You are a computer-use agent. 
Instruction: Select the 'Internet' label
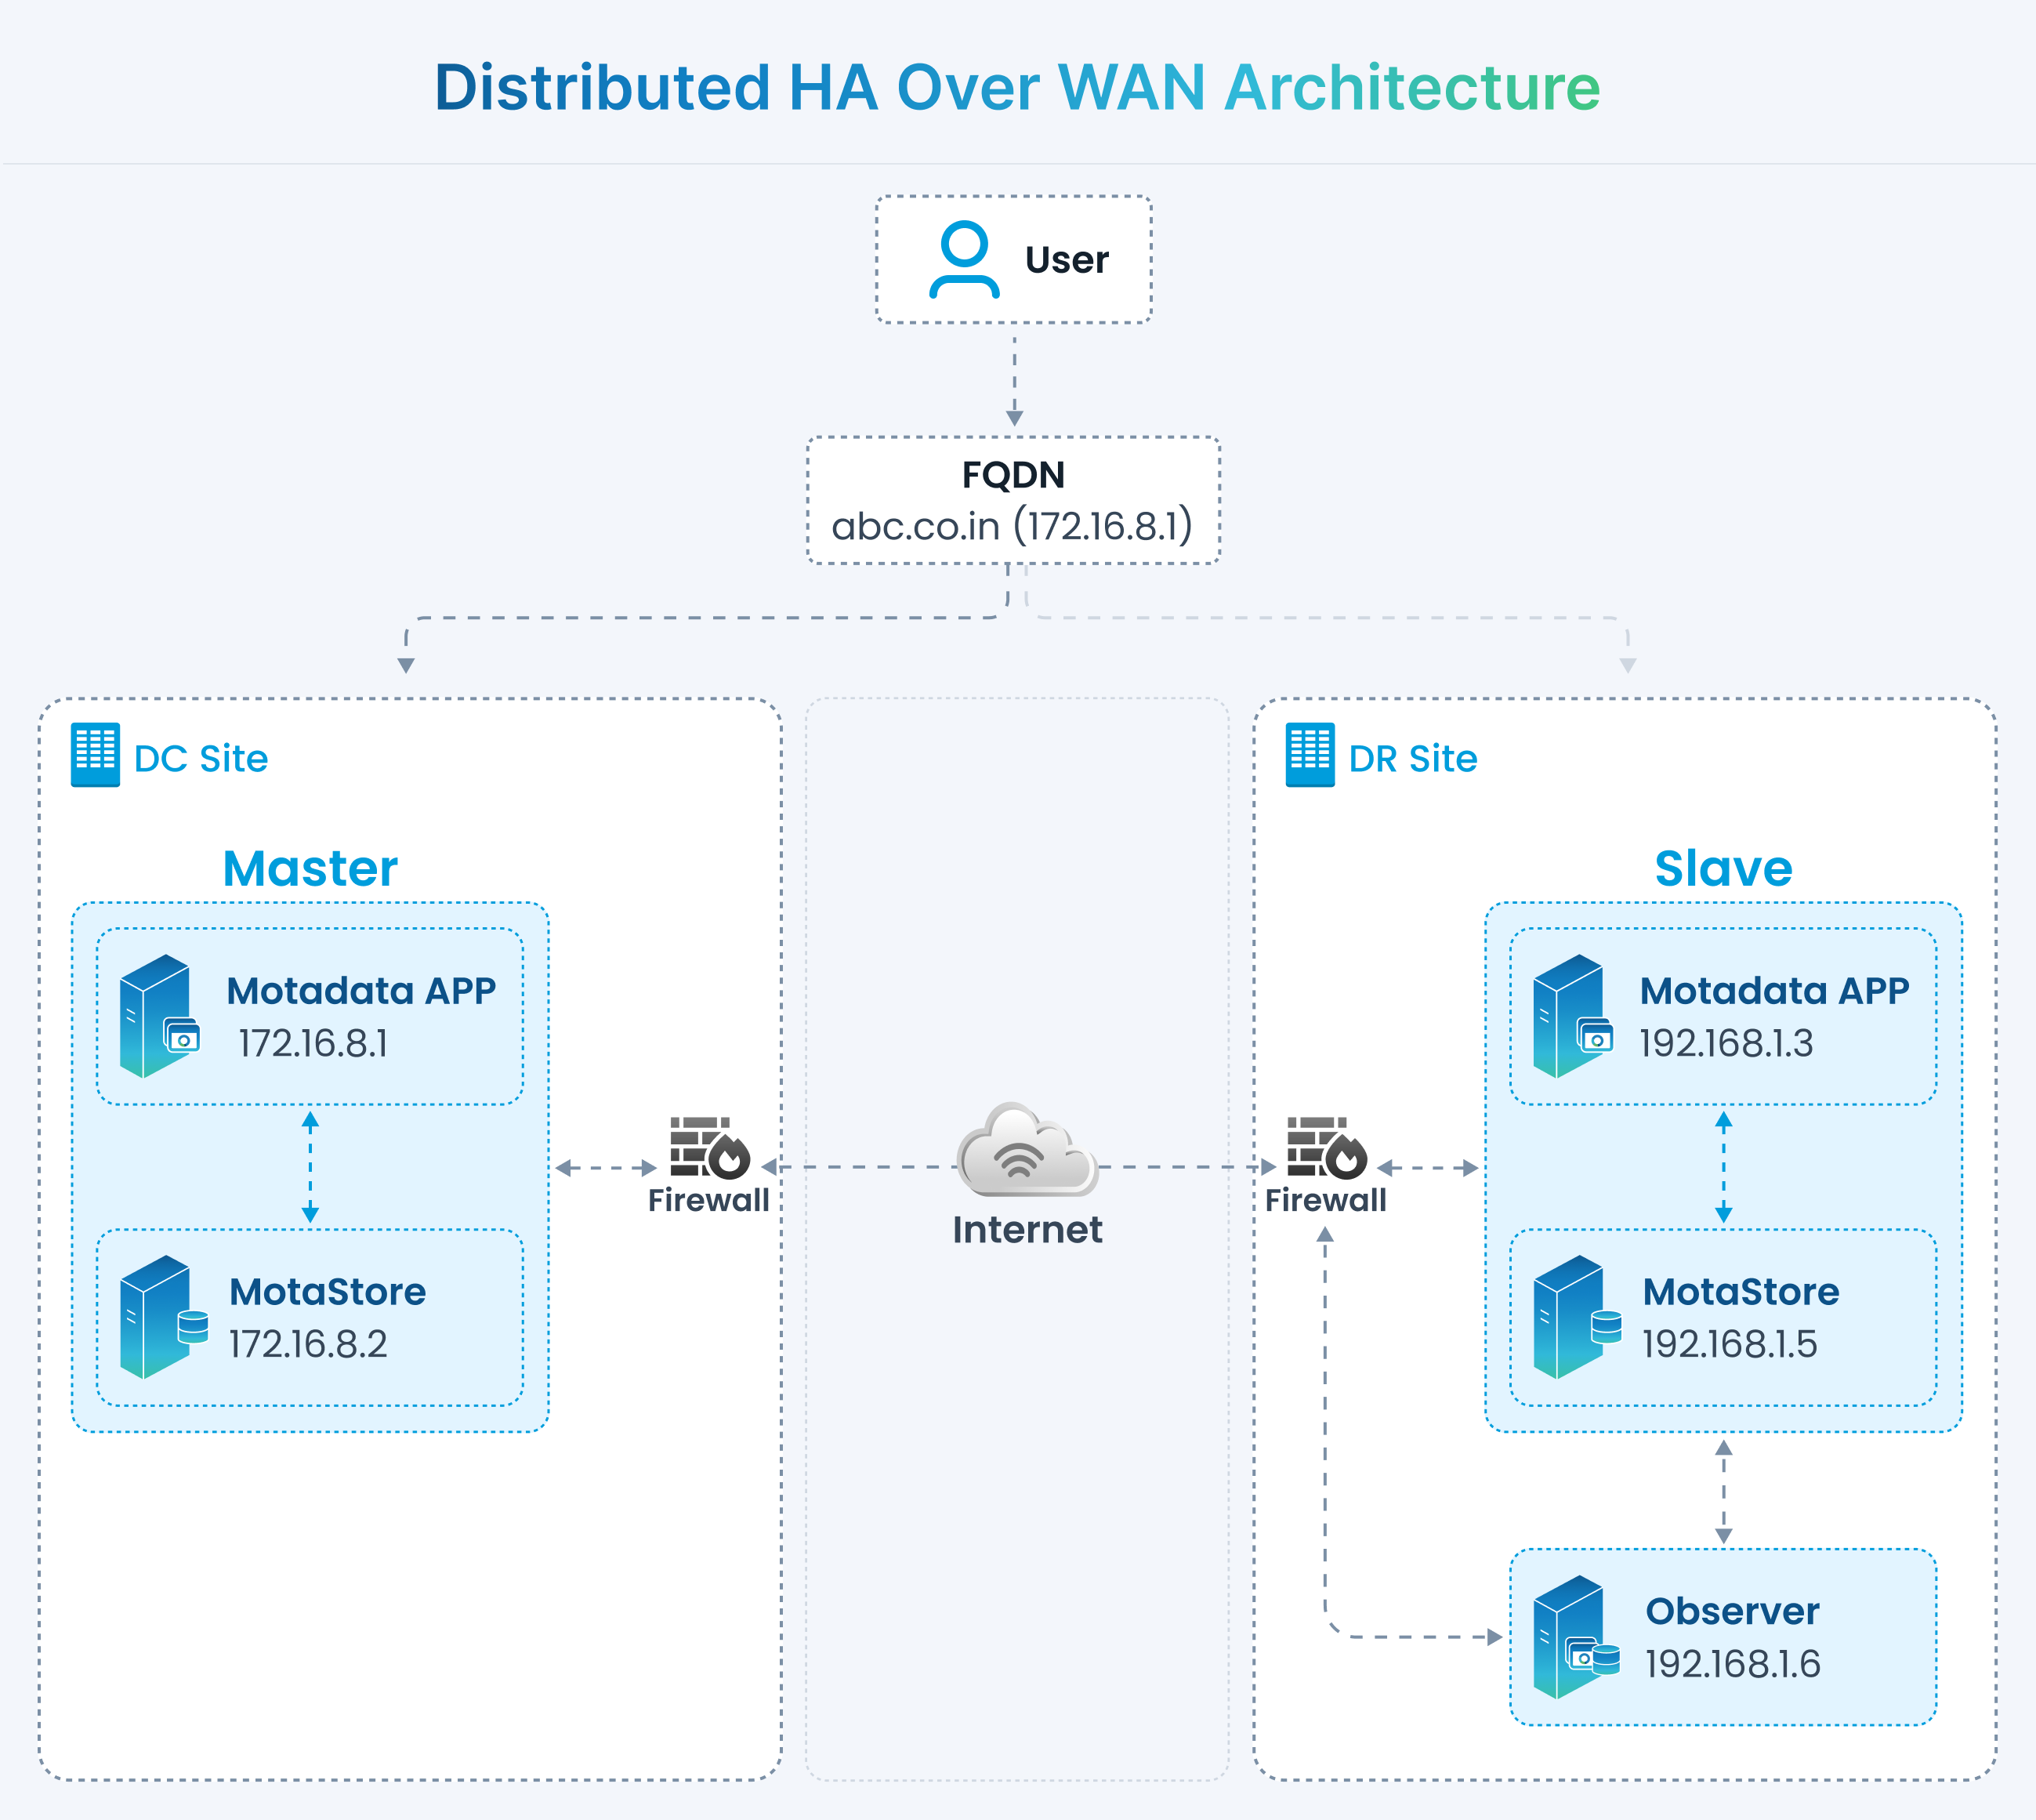pos(1027,1229)
